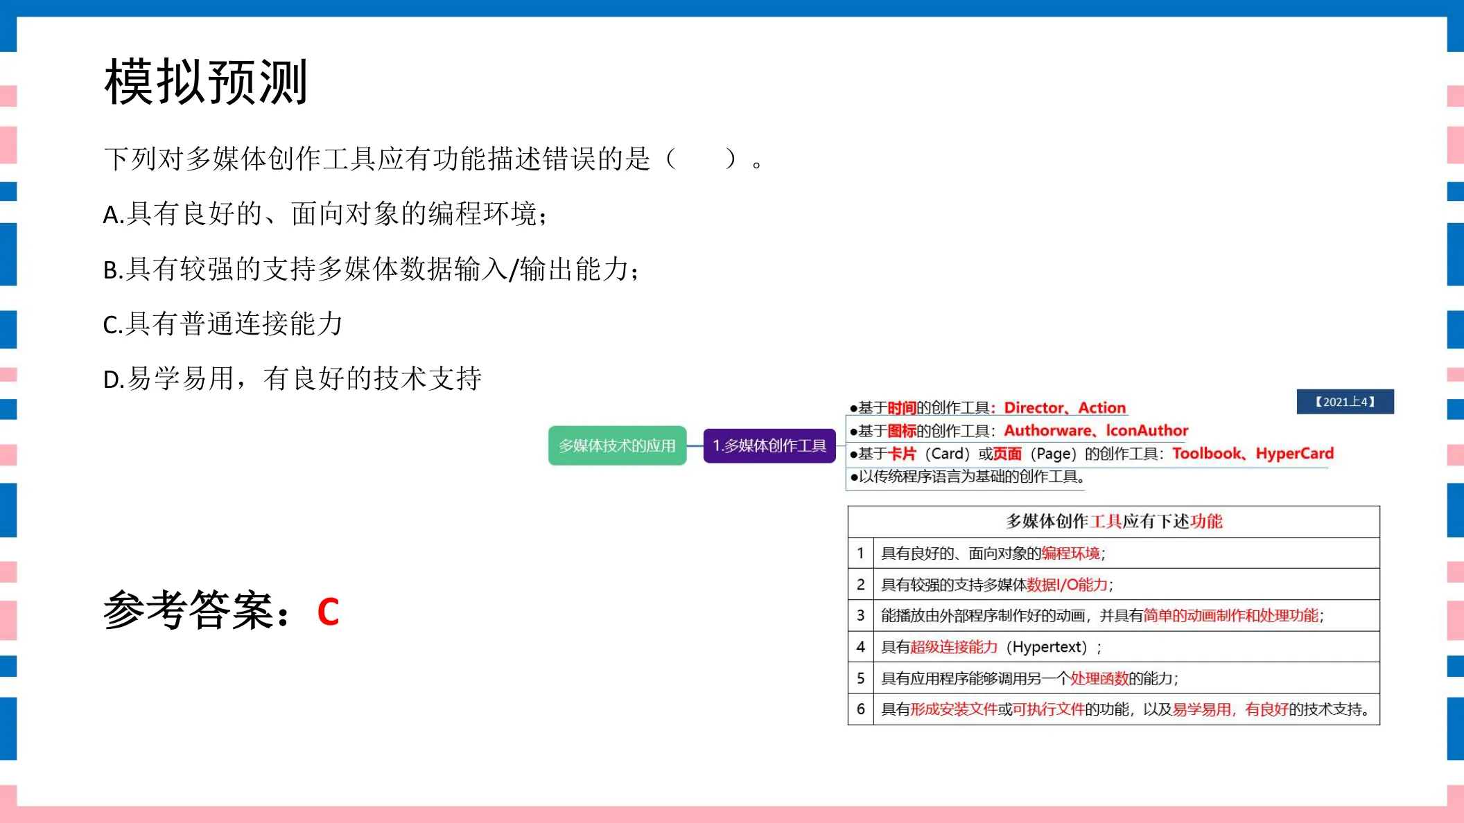Viewport: 1464px width, 823px height.
Task: Click the number cell 6 in the table
Action: 861,709
